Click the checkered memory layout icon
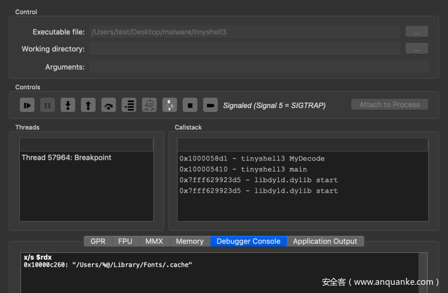The width and height of the screenshot is (448, 293). (x=170, y=105)
